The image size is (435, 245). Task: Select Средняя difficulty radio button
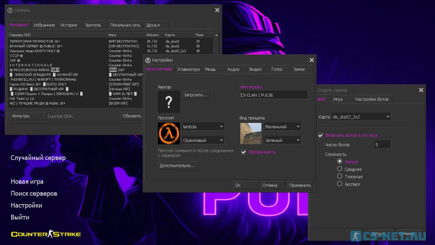coord(340,169)
